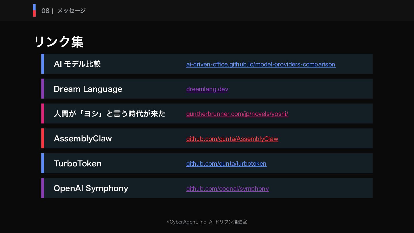Click the 'TurboToken' row label
414x233 pixels.
(x=78, y=163)
